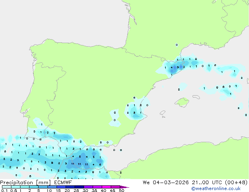Click the "30" legend scale label
The height and width of the screenshot is (192, 249).
[85, 190]
